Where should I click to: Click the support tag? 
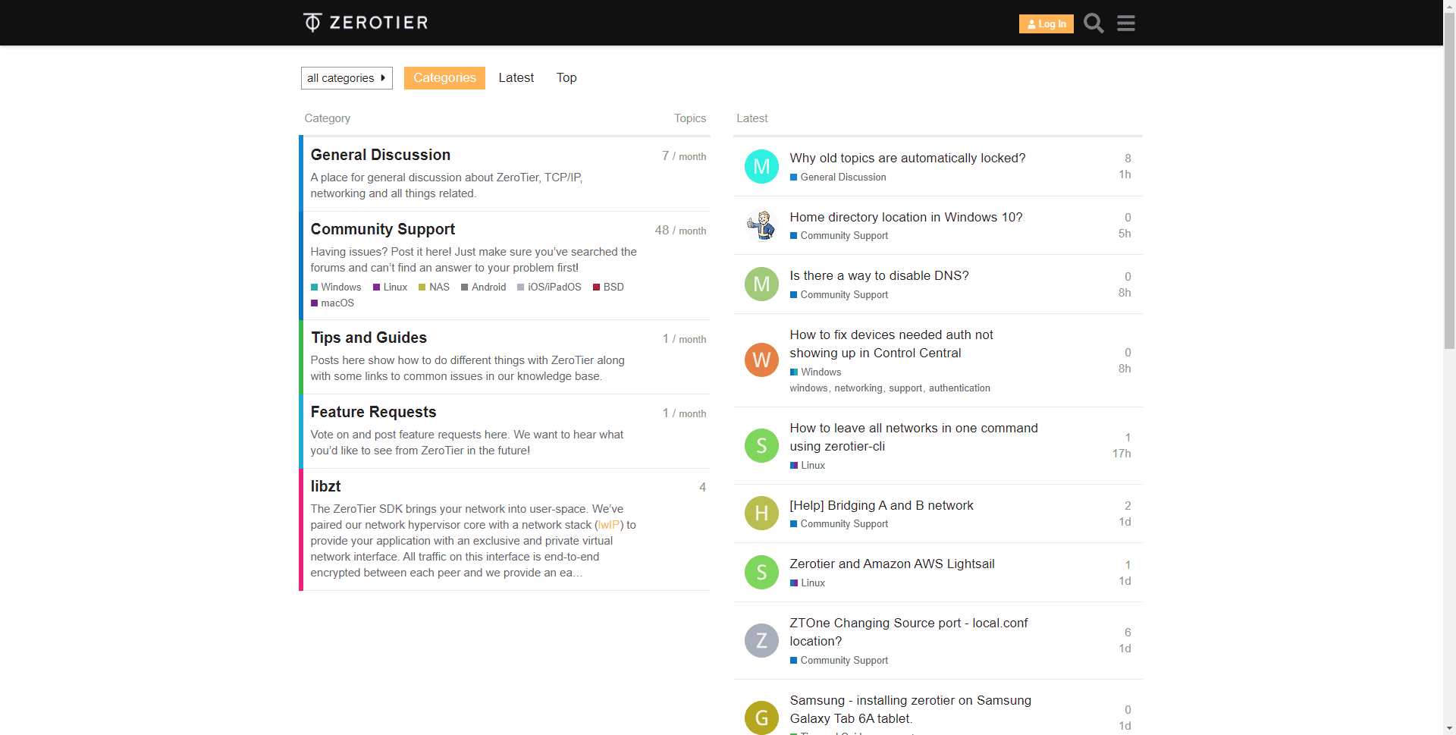[905, 388]
